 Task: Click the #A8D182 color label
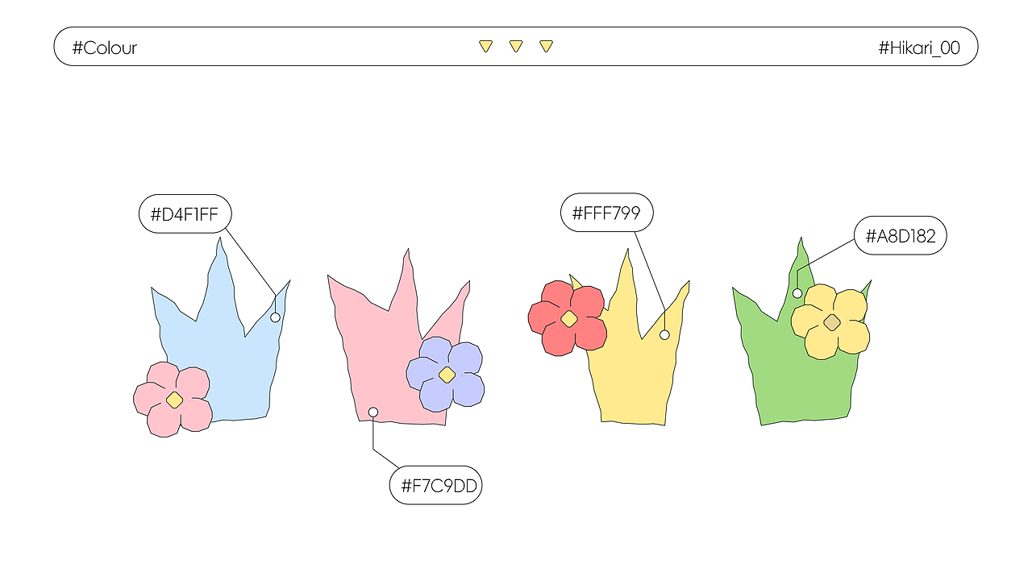coord(900,235)
